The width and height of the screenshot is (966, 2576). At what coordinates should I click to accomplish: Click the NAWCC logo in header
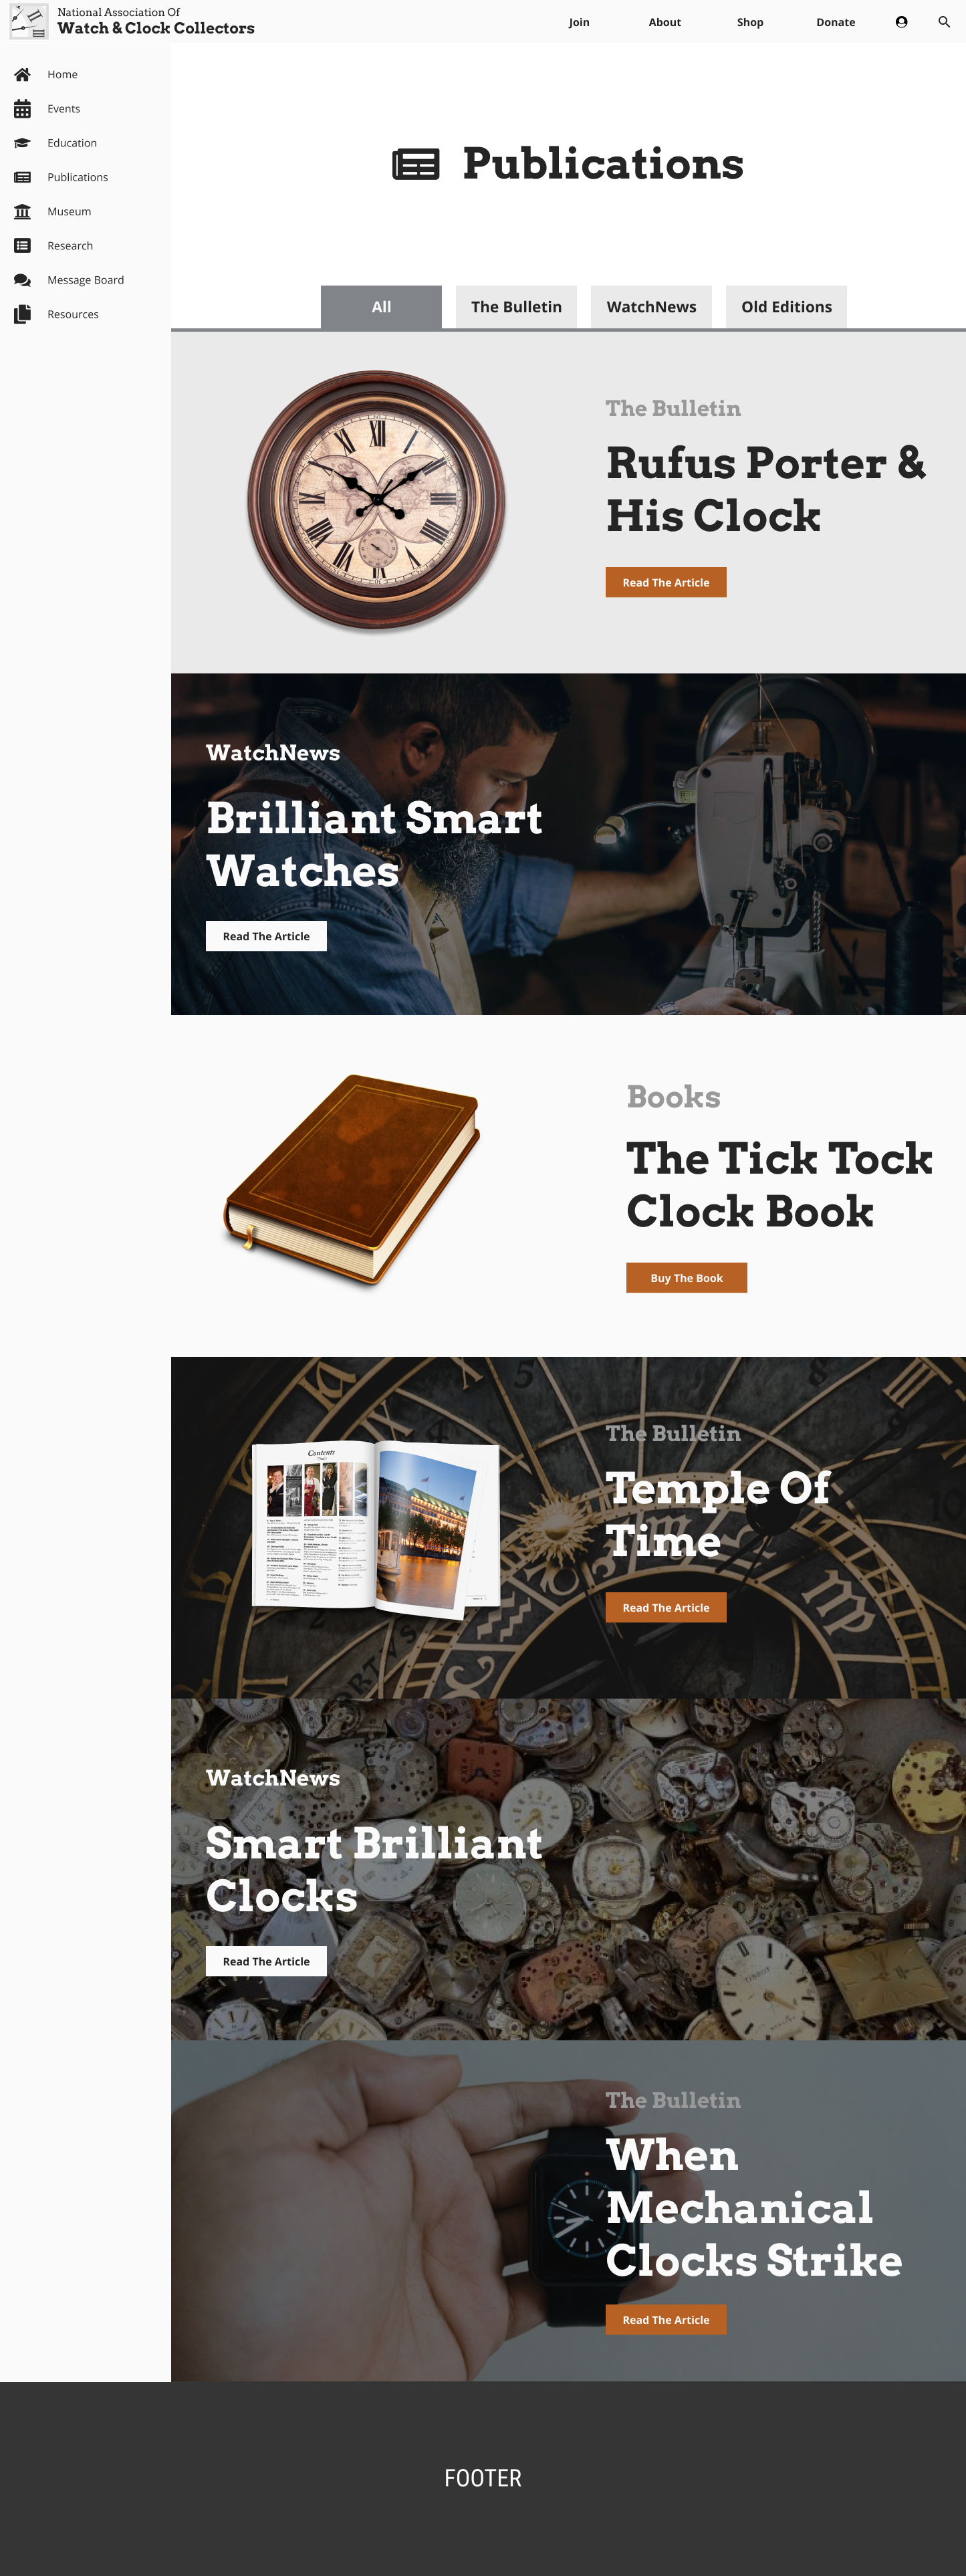tap(28, 21)
